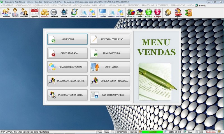Open the CADASTROS menu
The height and width of the screenshot is (134, 224).
(x=7, y=5)
